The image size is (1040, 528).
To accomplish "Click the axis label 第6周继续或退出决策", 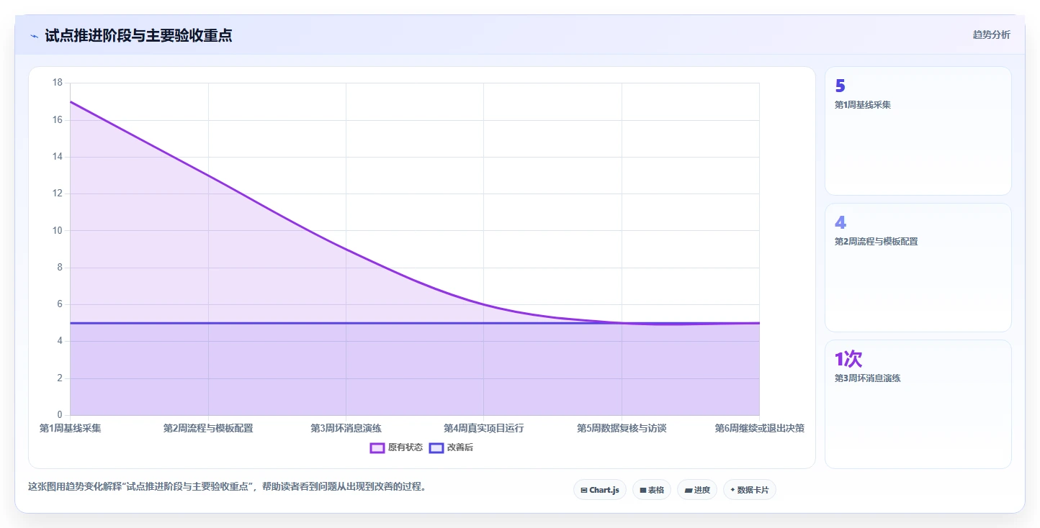I will tap(759, 428).
